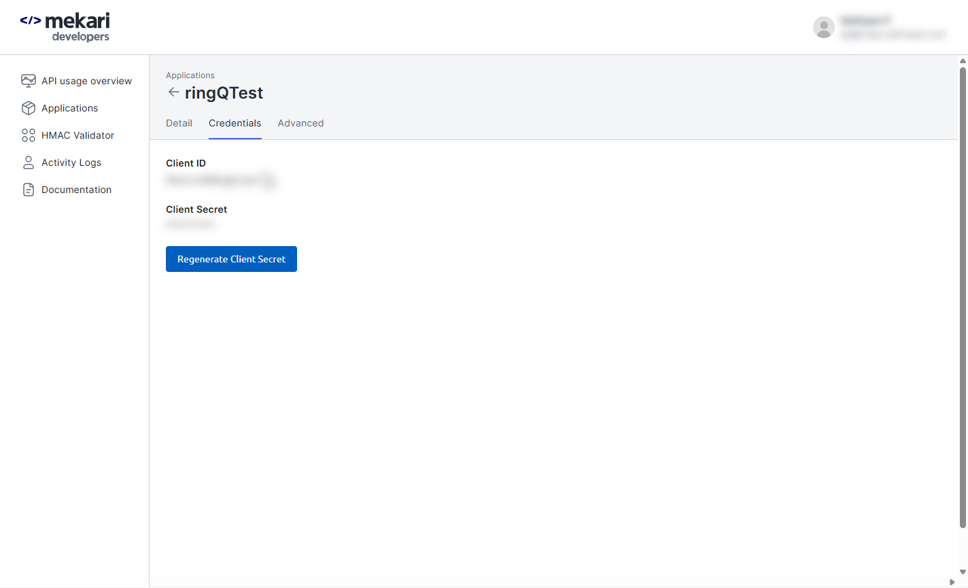Click the Mekari developers logo

(x=65, y=27)
